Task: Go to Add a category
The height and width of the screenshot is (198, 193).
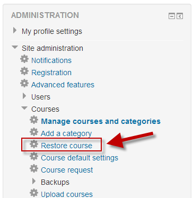Action: pyautogui.click(x=66, y=133)
